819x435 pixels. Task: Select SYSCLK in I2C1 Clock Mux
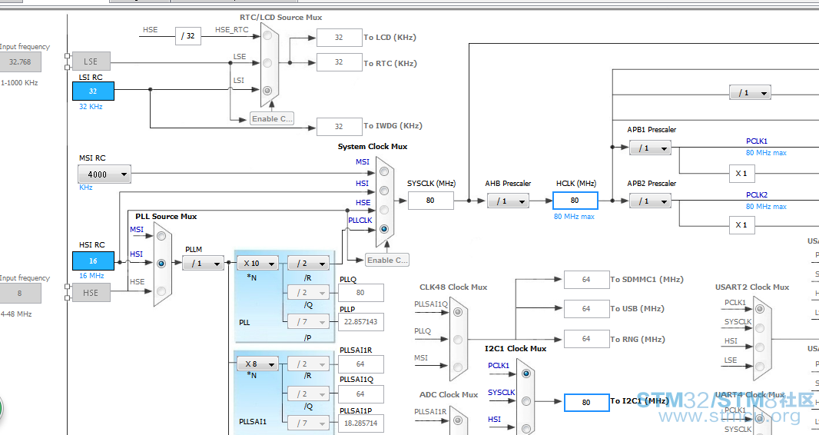pos(526,401)
